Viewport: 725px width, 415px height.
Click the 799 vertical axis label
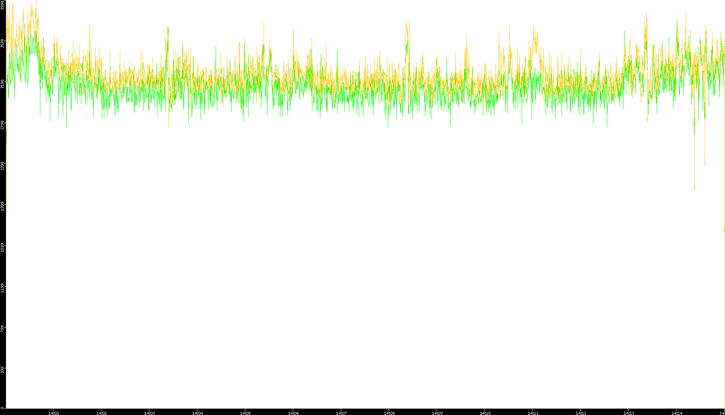[3, 329]
